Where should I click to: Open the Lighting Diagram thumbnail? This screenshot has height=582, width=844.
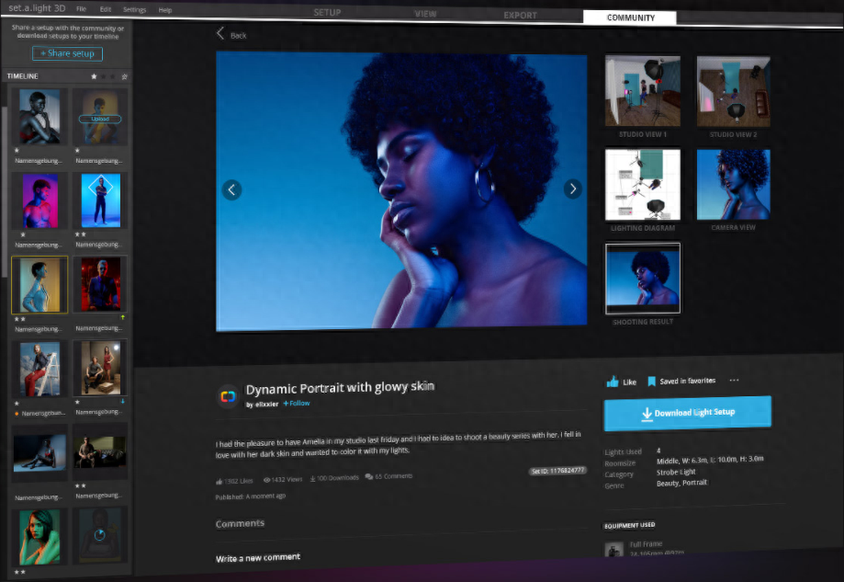tap(643, 185)
